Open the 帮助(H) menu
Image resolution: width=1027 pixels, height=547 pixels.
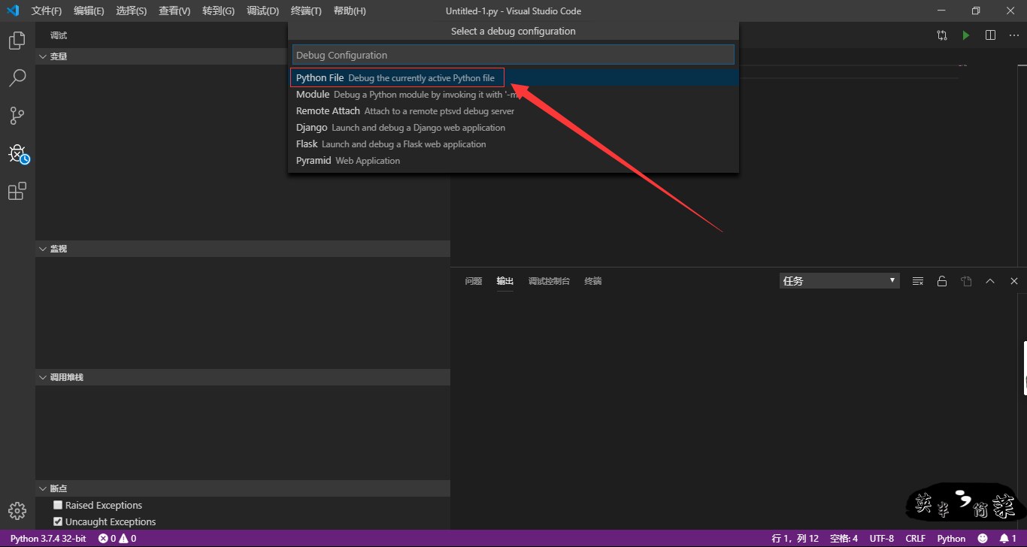[350, 11]
